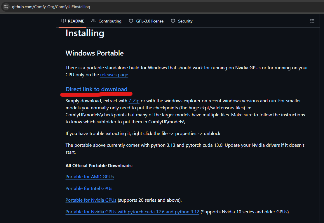Click the All Official Portable Downloads text
324x223 pixels.
click(x=99, y=165)
